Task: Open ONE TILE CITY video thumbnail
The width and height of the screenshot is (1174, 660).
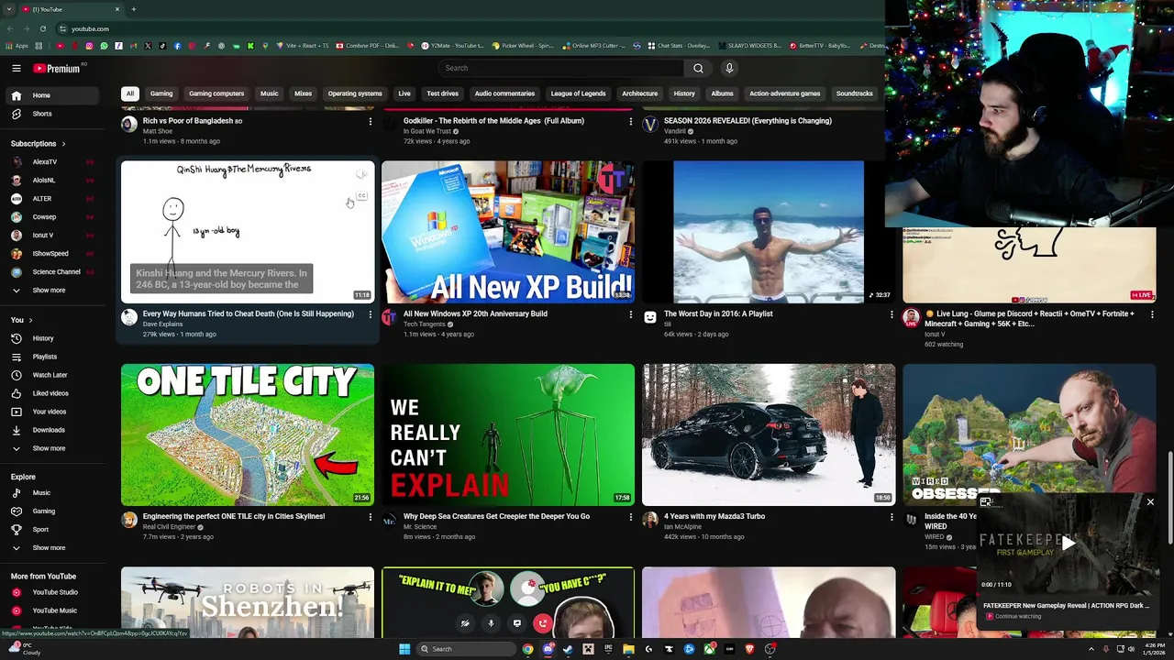Action: click(x=248, y=434)
